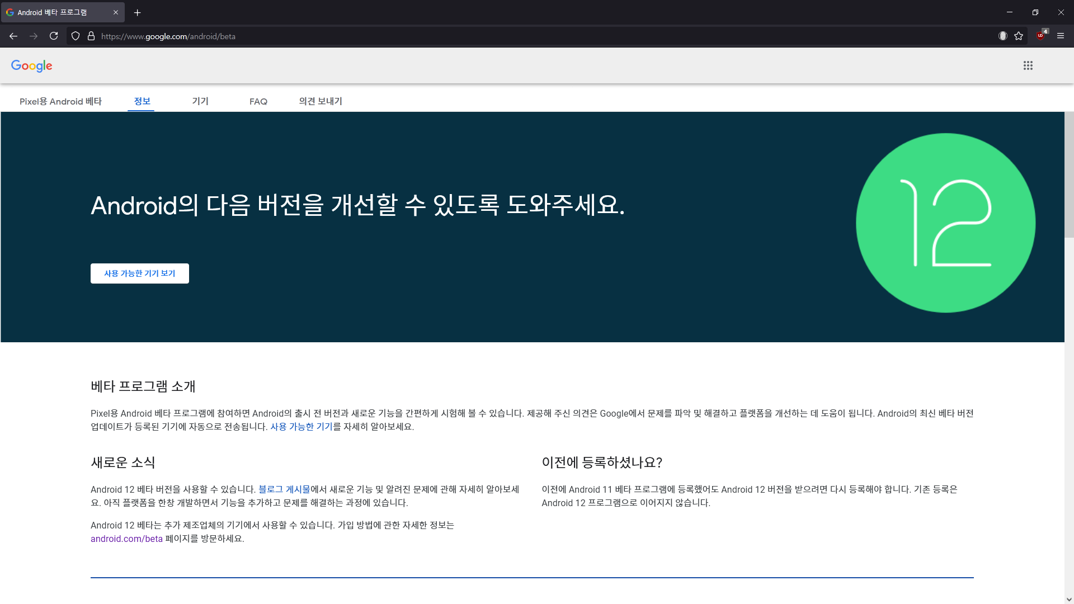Click the Google logo

(32, 66)
